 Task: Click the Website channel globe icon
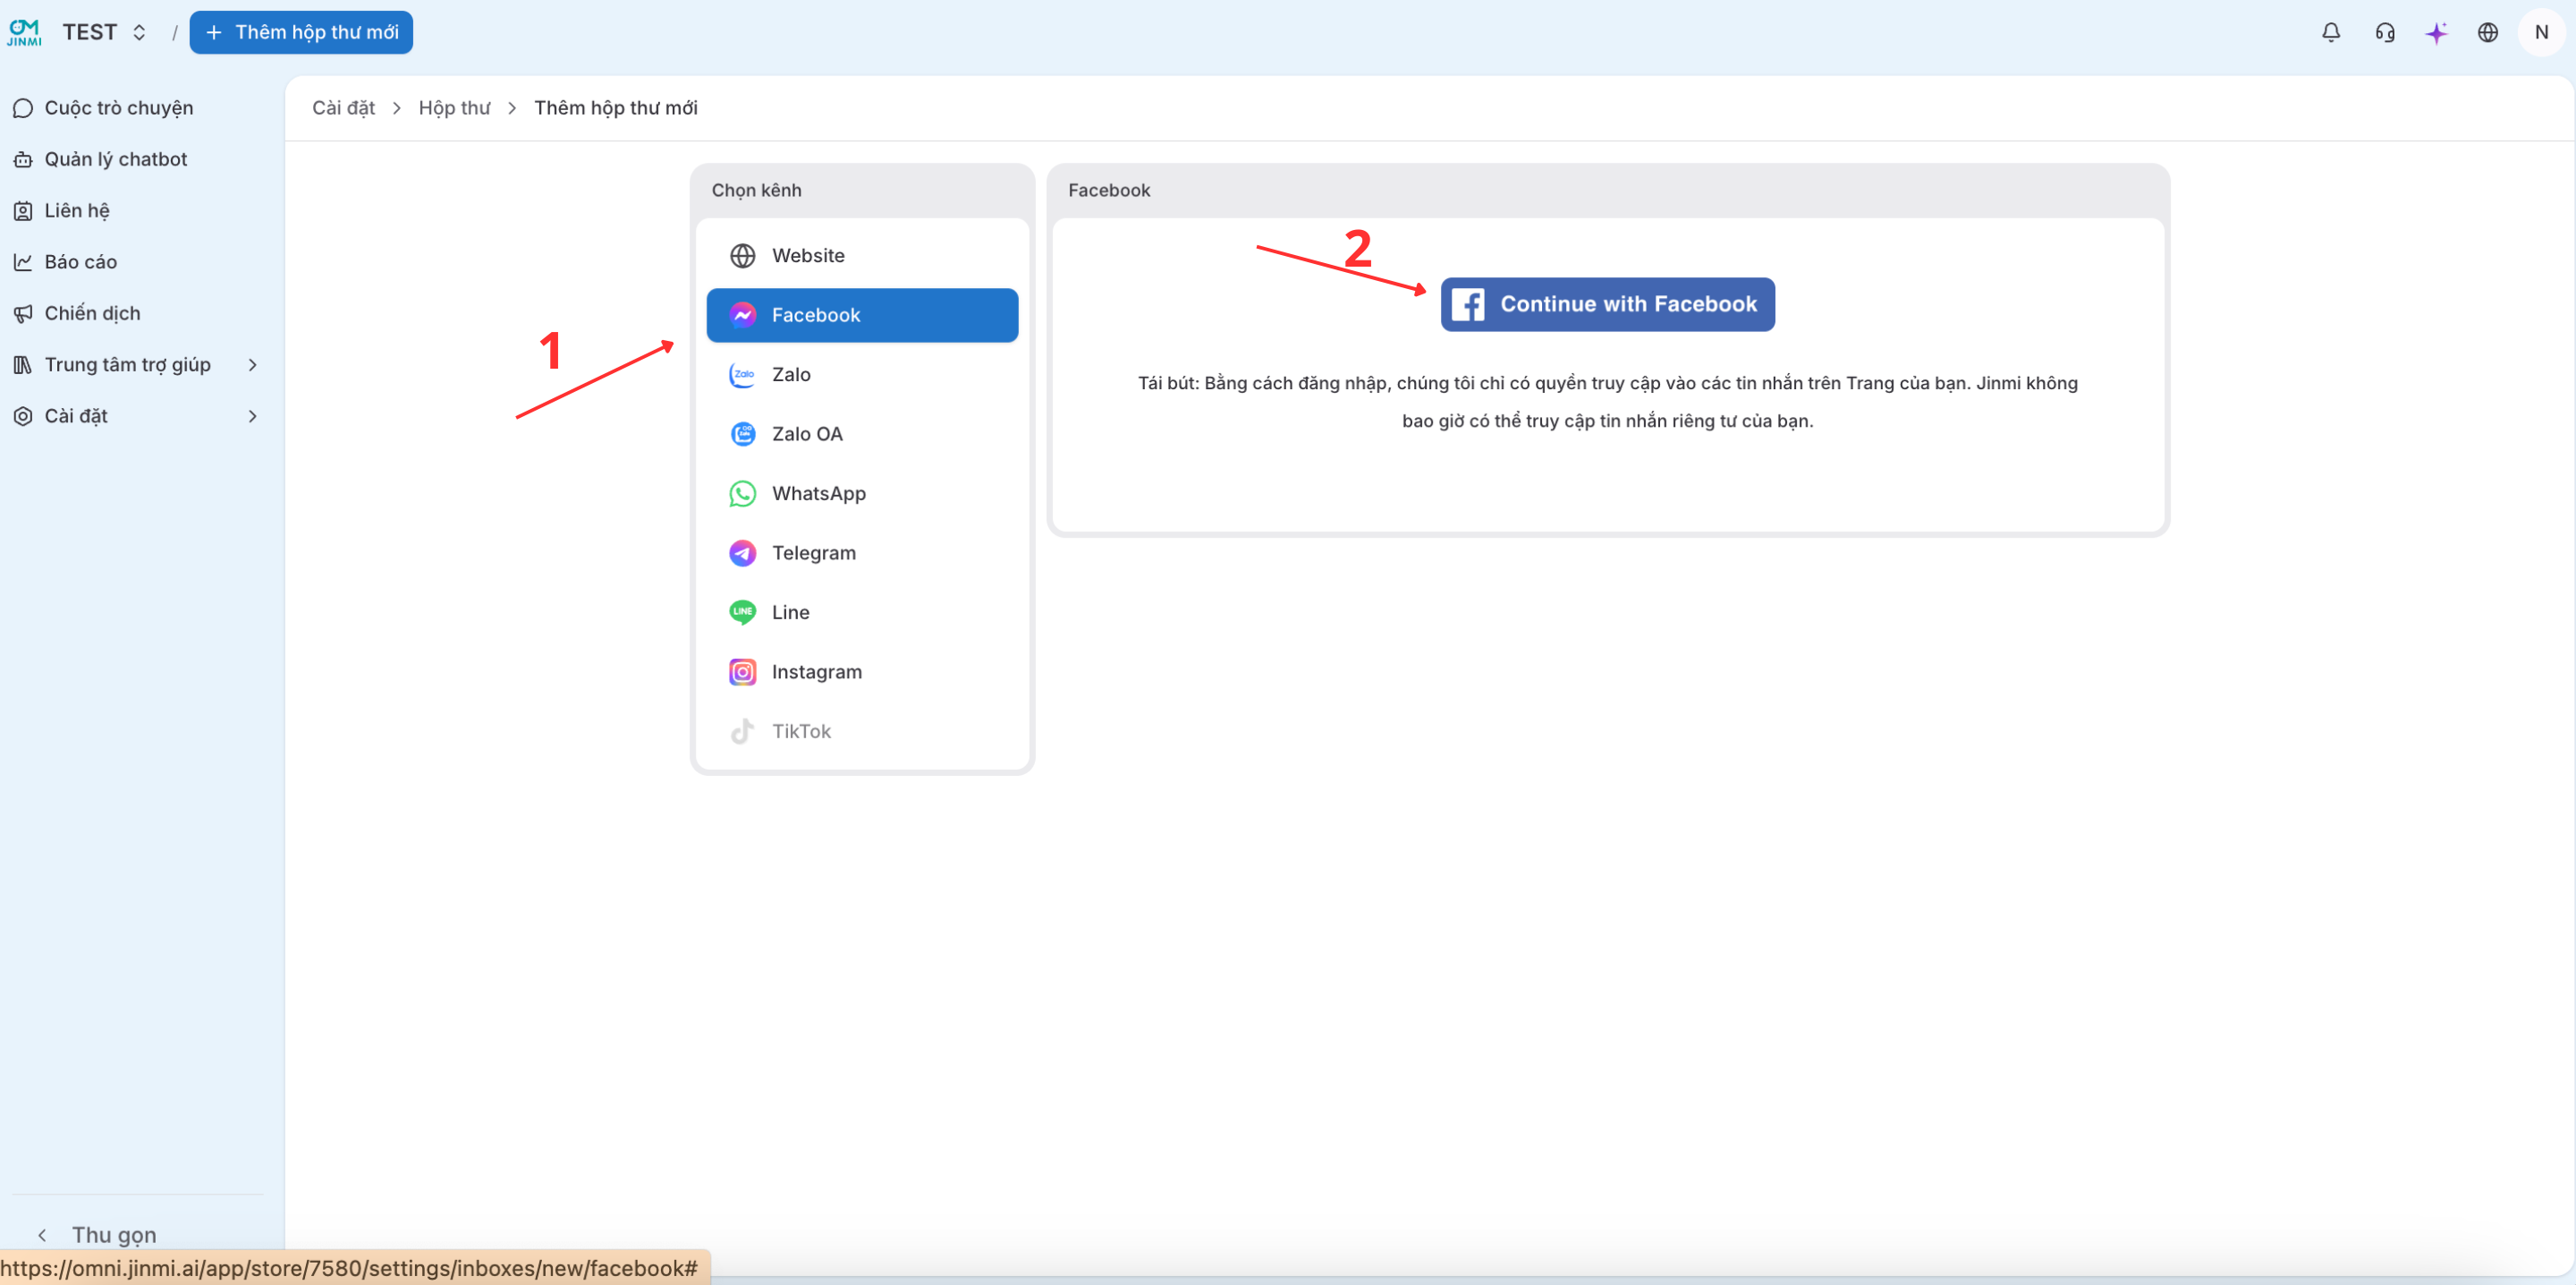[x=742, y=255]
